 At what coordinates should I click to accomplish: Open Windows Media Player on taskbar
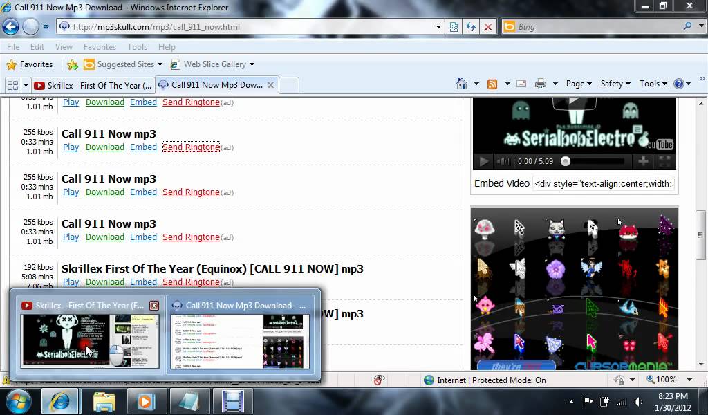click(x=147, y=401)
